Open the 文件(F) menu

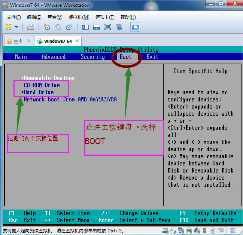pos(13,17)
